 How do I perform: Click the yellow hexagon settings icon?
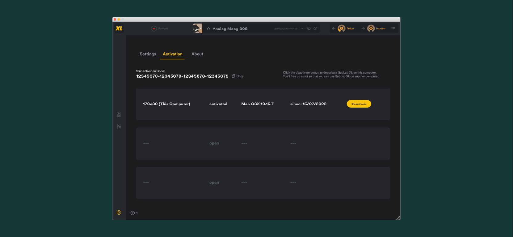pyautogui.click(x=119, y=213)
